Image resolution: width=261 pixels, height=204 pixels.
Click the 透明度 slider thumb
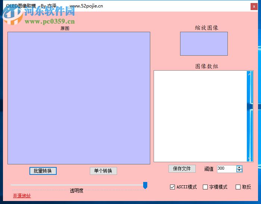[145, 185]
